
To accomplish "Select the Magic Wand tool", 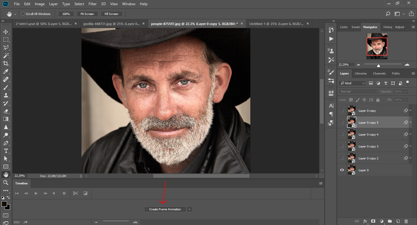I will click(6, 56).
